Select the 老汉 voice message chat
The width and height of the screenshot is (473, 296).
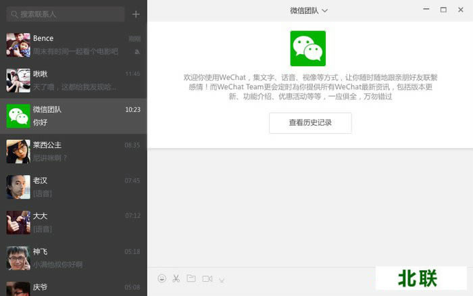73,187
